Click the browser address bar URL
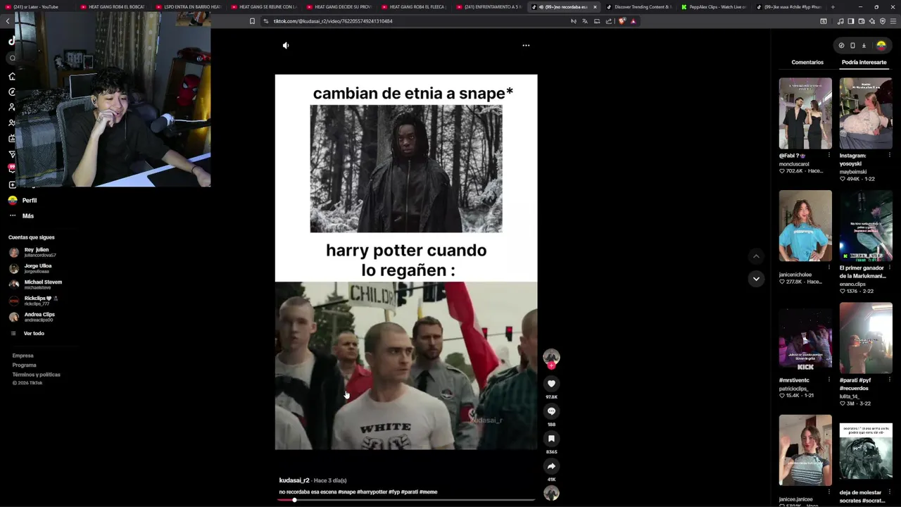901x507 pixels. 333,21
